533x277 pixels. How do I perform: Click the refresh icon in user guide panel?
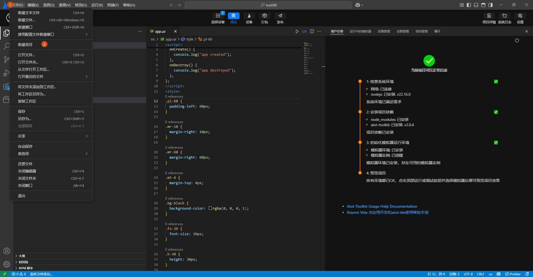click(517, 40)
